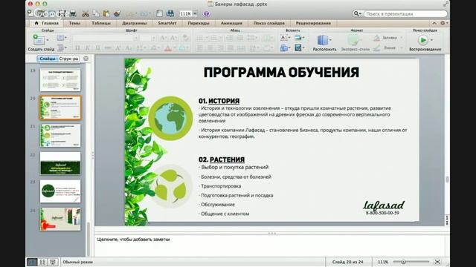Select the Слайды panel toggle
The height and width of the screenshot is (267, 476).
coord(48,59)
